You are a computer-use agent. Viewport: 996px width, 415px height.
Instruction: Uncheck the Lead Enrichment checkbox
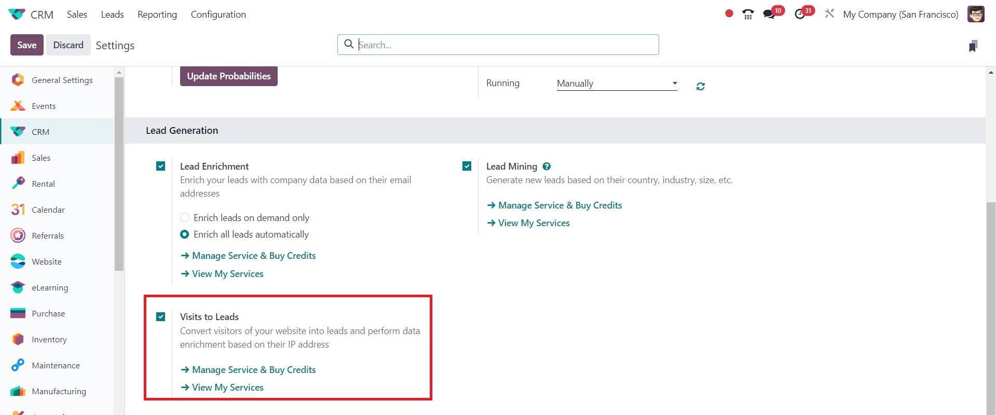161,166
